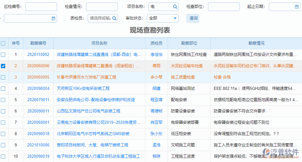This screenshot has width=302, height=162.
Task: Sort by 勘察编号 column header
Action: 38,43
